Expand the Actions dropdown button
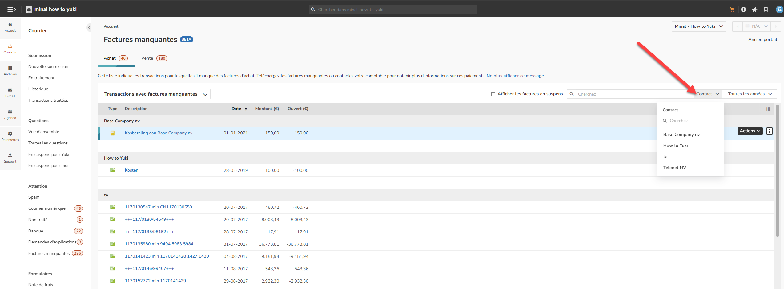The image size is (784, 289). 750,131
